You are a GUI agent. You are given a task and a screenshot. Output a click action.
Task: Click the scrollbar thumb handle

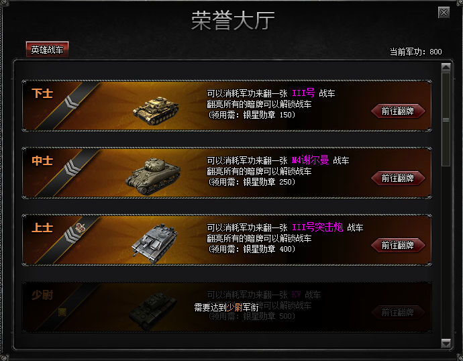[x=446, y=119]
